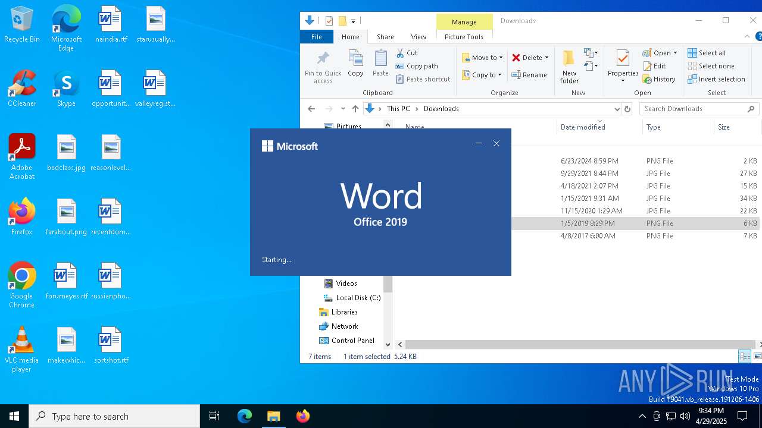
Task: Select Google Chrome desktop shortcut
Action: [22, 285]
